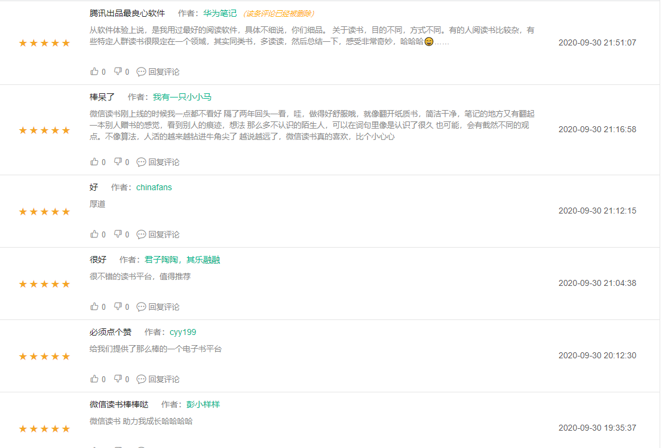The image size is (662, 448).
Task: Click review text starting with 从软件体验上说
Action: 312,36
